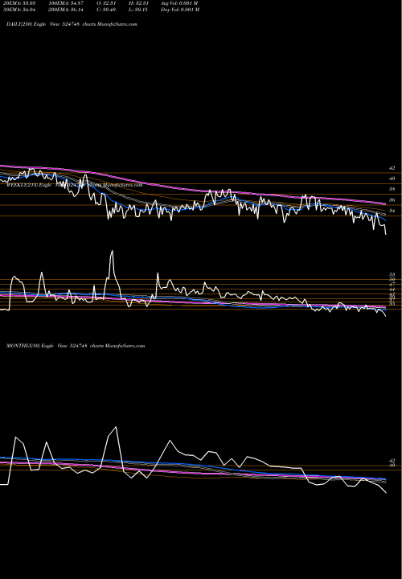
Task: Click the 38 price label on daily chart
Action: tap(392, 190)
